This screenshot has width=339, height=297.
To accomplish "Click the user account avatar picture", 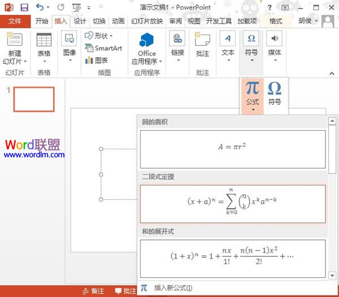I will (328, 21).
